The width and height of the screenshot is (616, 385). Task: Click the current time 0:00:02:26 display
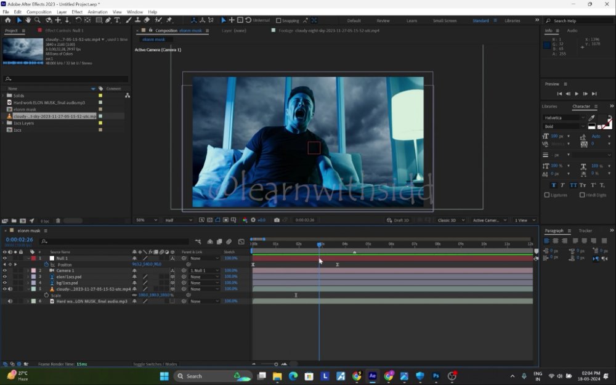[x=19, y=239]
